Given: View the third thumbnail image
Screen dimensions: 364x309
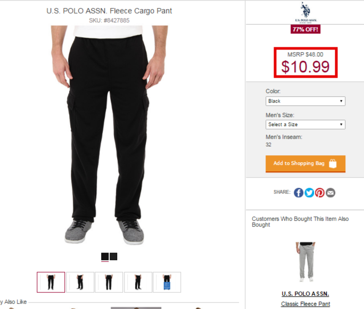Looking at the screenshot, I should click(109, 282).
